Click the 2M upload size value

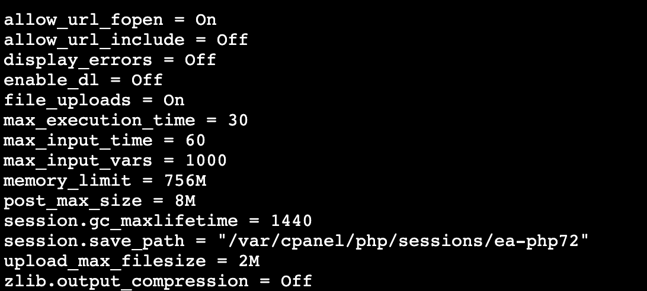tap(249, 261)
